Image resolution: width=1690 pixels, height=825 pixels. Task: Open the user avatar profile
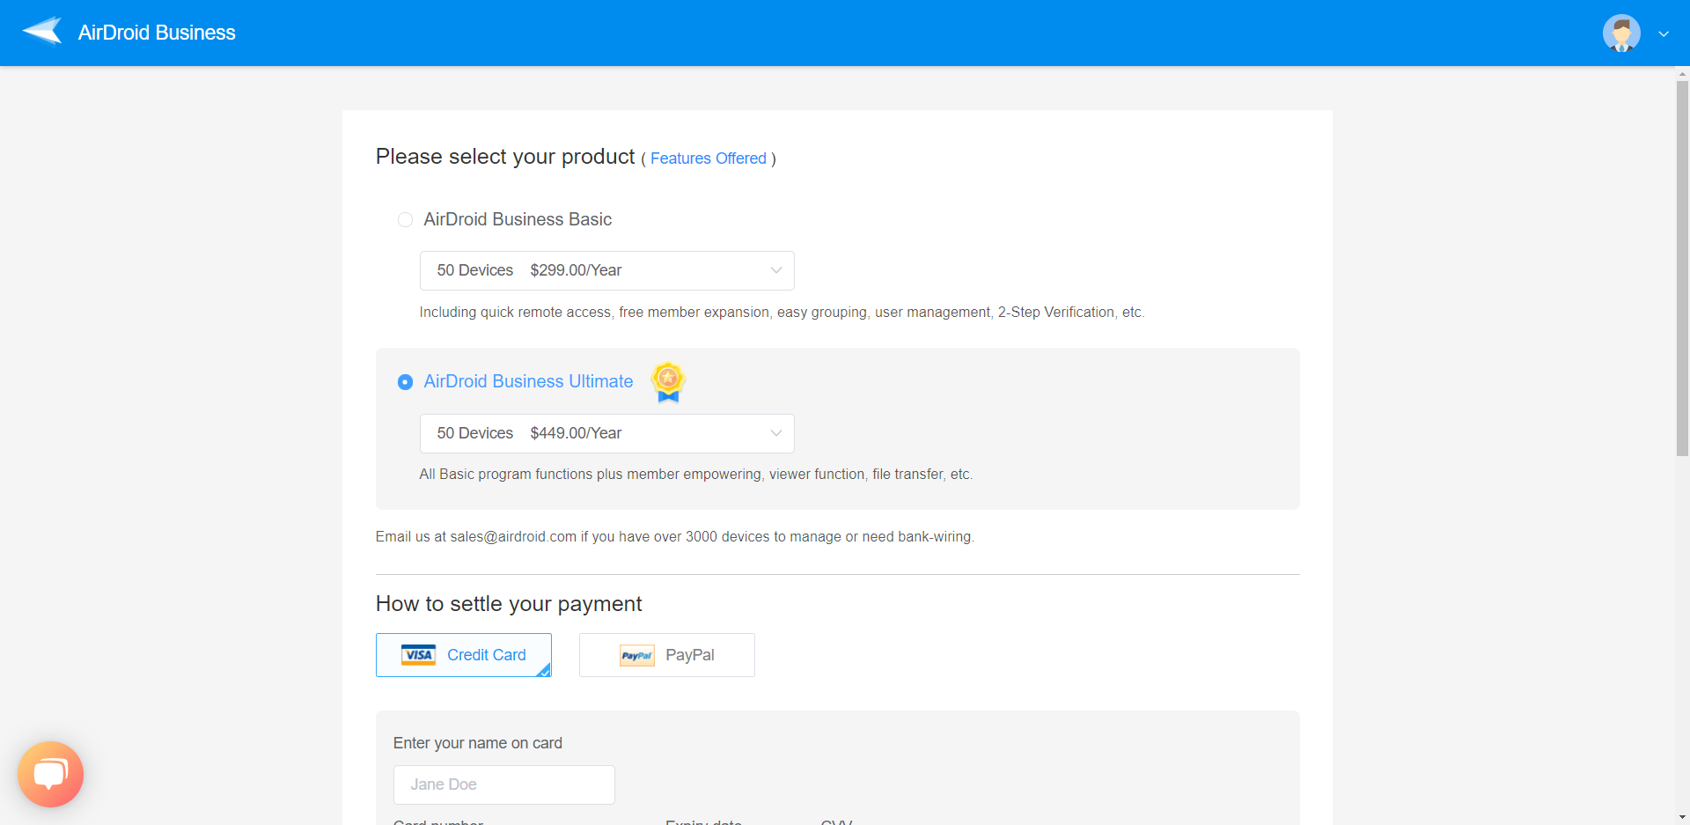(1621, 33)
